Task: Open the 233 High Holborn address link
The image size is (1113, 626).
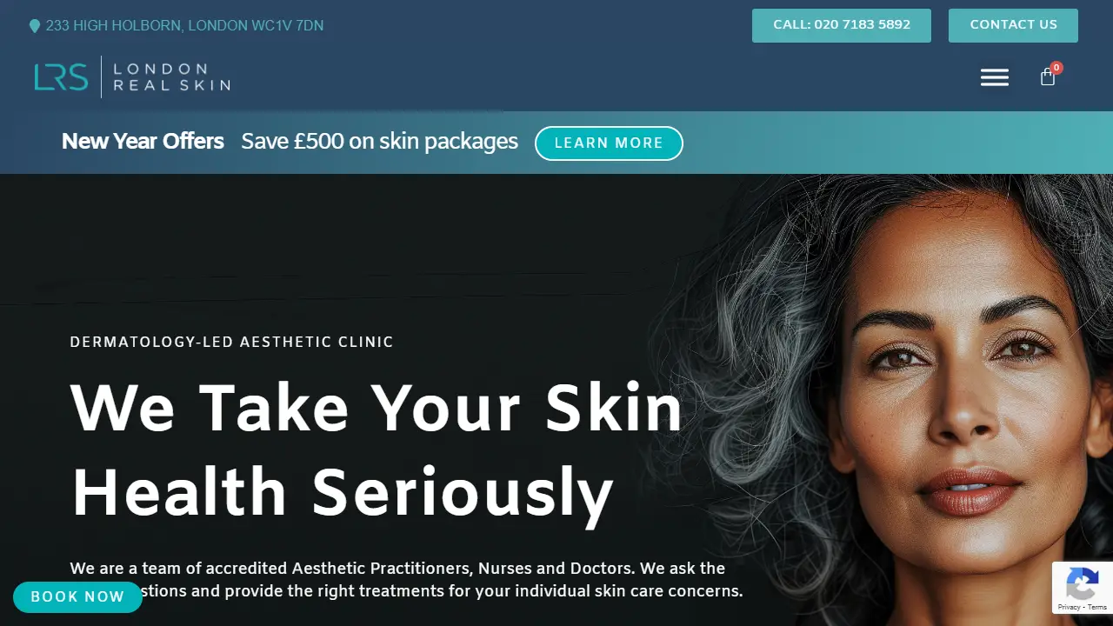Action: click(184, 26)
